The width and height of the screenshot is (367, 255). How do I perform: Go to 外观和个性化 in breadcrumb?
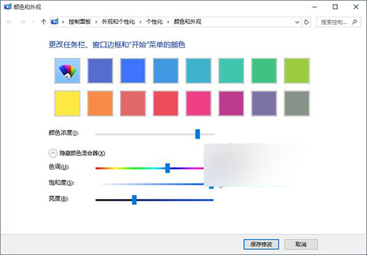click(x=118, y=22)
